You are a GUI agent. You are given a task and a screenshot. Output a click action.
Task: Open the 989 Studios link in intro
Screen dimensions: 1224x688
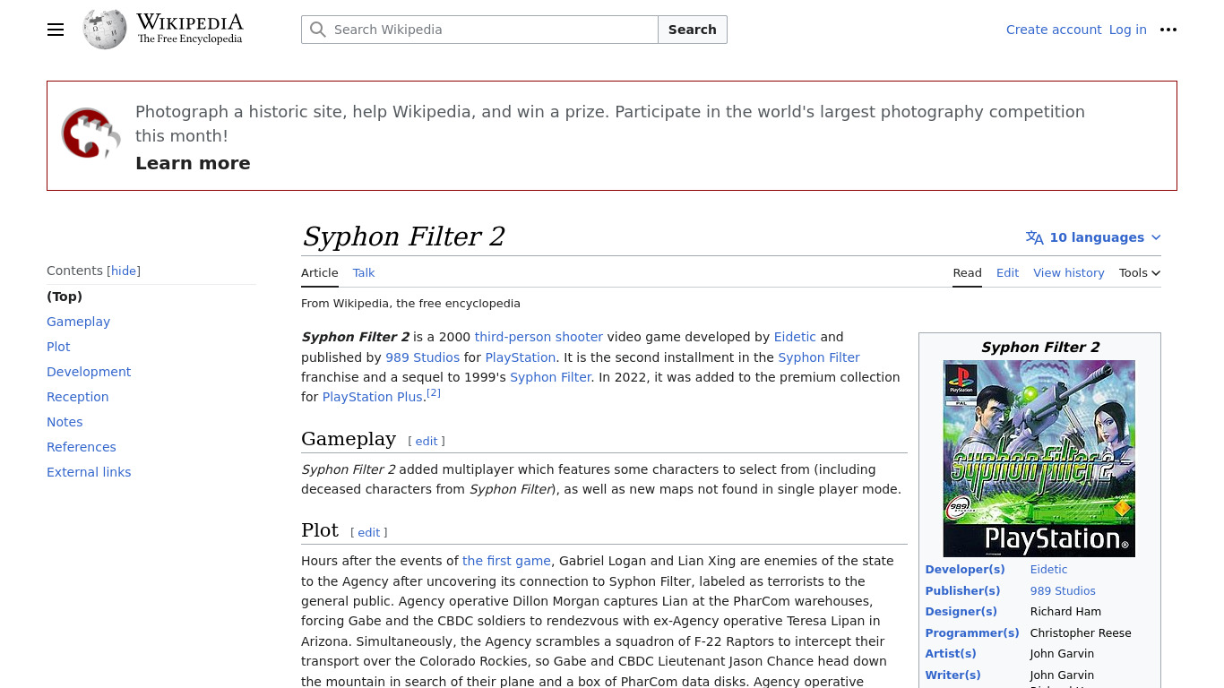pos(422,357)
